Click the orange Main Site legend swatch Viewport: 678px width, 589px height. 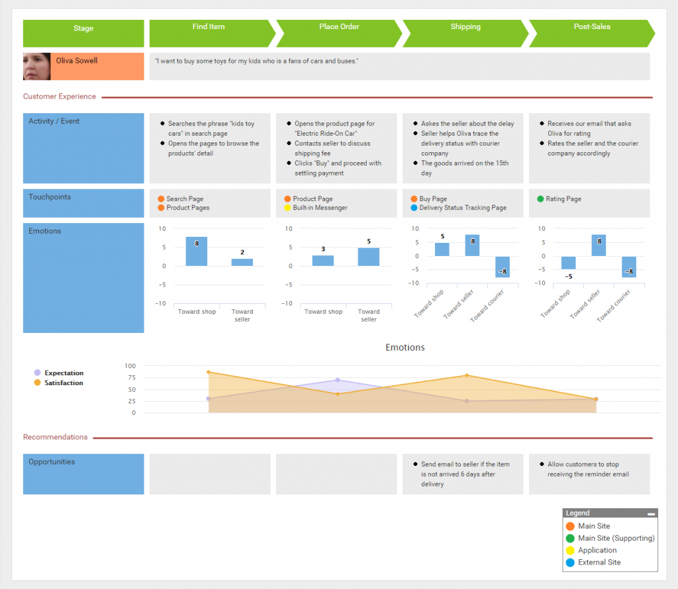coord(570,526)
